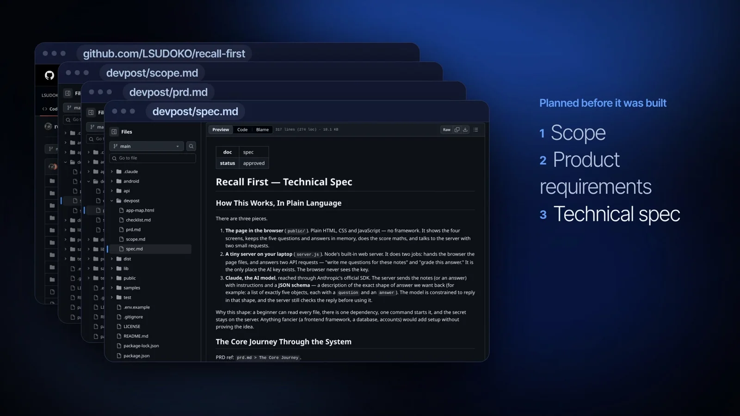Expand the api folder chevron
Viewport: 740px width, 416px height.
click(x=112, y=191)
